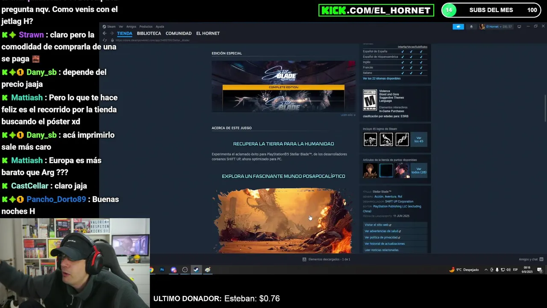Click the ESRB Mature 17+ rating badge
Viewport: 547px width, 308px height.
(370, 100)
